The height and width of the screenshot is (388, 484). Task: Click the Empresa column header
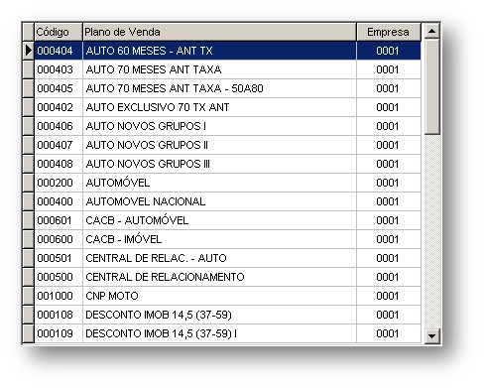click(389, 32)
